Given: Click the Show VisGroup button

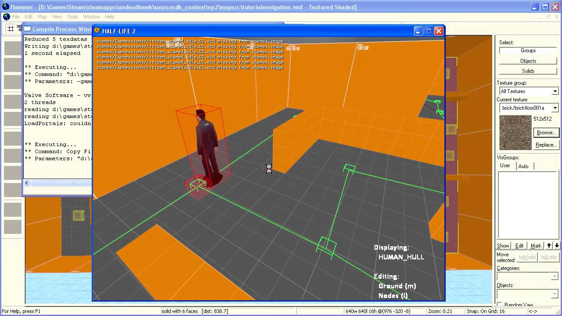Looking at the screenshot, I should [x=503, y=246].
